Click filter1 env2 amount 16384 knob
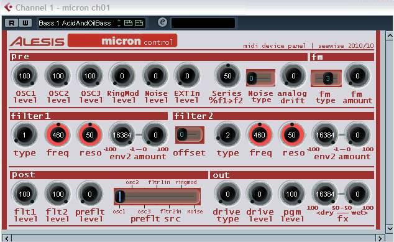Screen dimensions: 394x242 (122, 135)
